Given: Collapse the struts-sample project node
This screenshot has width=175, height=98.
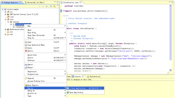Looking at the screenshot, I should [3, 9].
